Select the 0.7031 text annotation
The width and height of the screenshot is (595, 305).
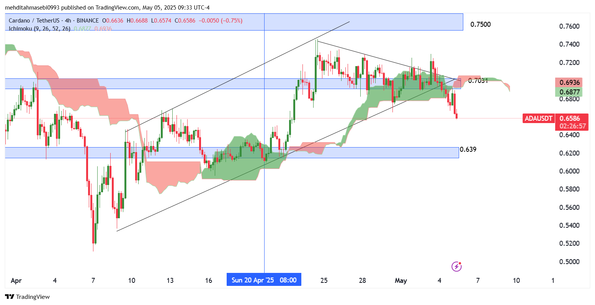coord(478,80)
